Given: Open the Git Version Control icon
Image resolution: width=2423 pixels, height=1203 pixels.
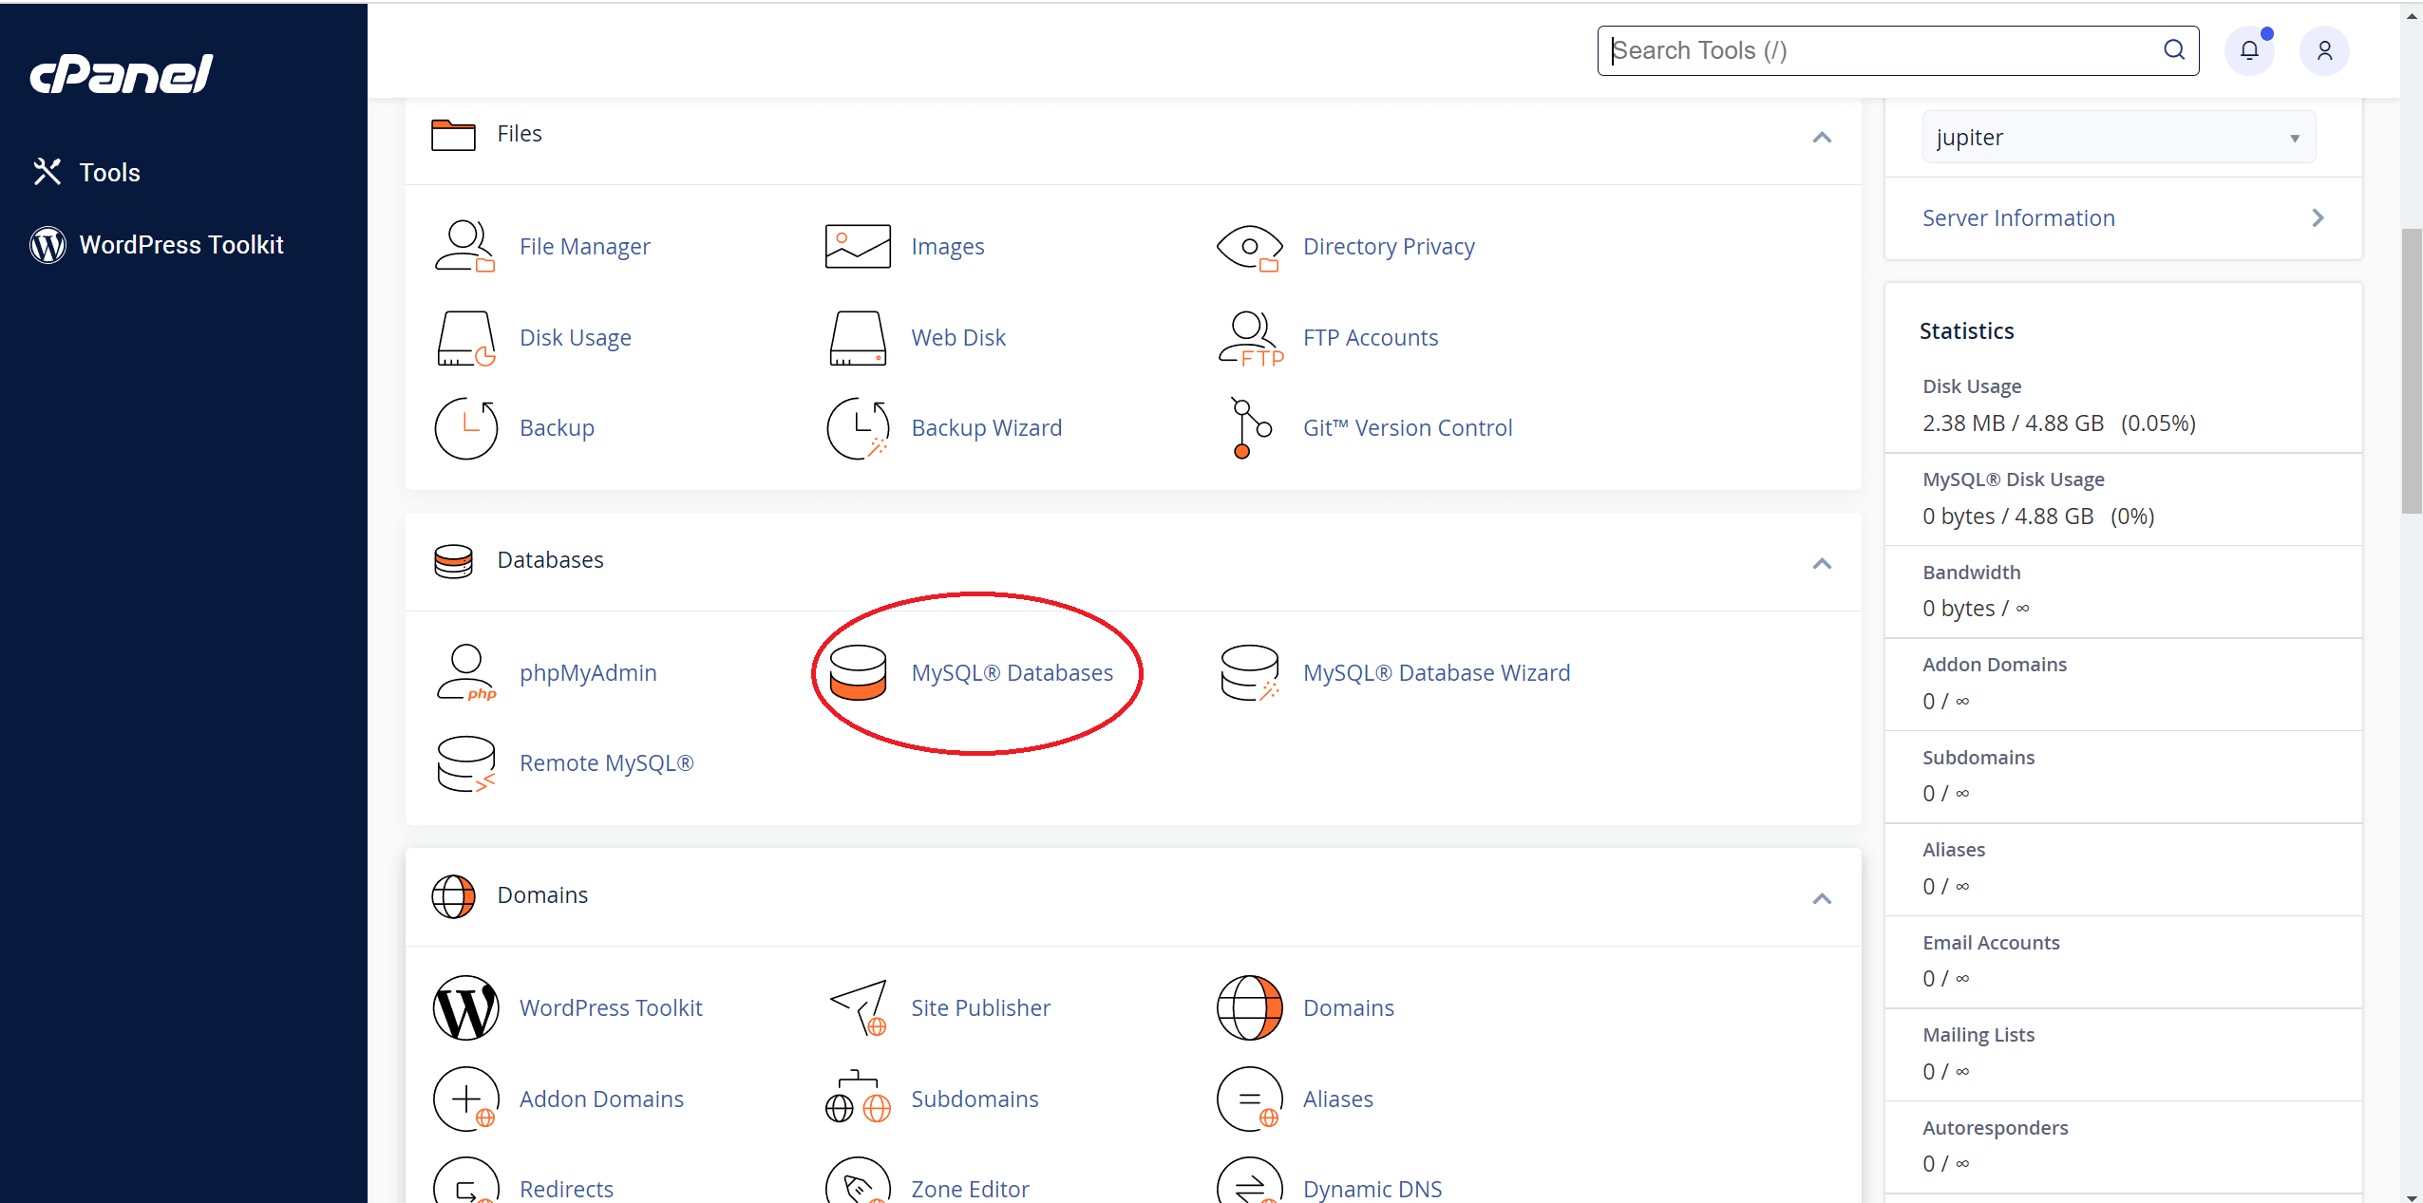Looking at the screenshot, I should coord(1250,428).
